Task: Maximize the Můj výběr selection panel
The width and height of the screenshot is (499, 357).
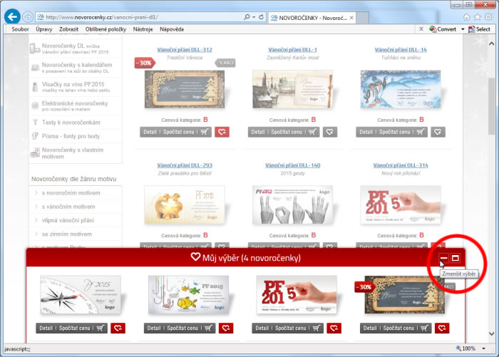Action: pos(456,258)
